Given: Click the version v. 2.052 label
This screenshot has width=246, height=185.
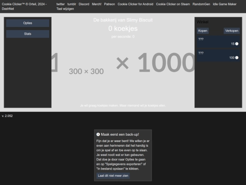Looking at the screenshot, I should tap(7, 116).
